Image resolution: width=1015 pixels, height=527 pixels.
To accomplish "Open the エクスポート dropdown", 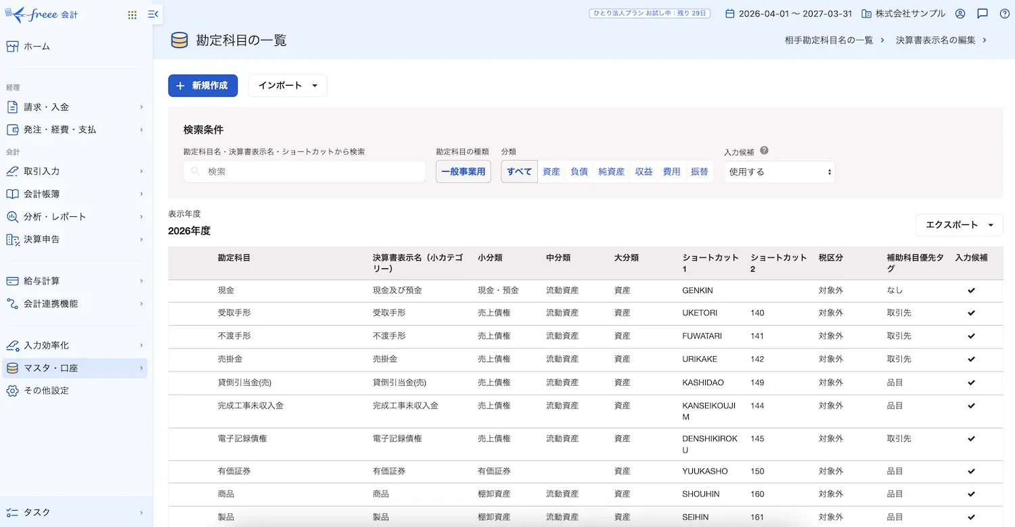I will click(x=960, y=225).
